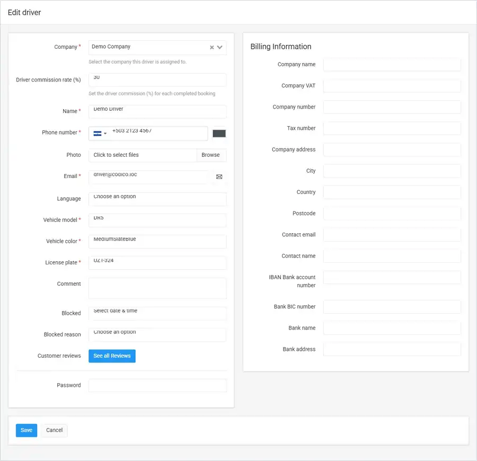Image resolution: width=477 pixels, height=461 pixels.
Task: Focus the Postcode field
Action: [x=392, y=214]
